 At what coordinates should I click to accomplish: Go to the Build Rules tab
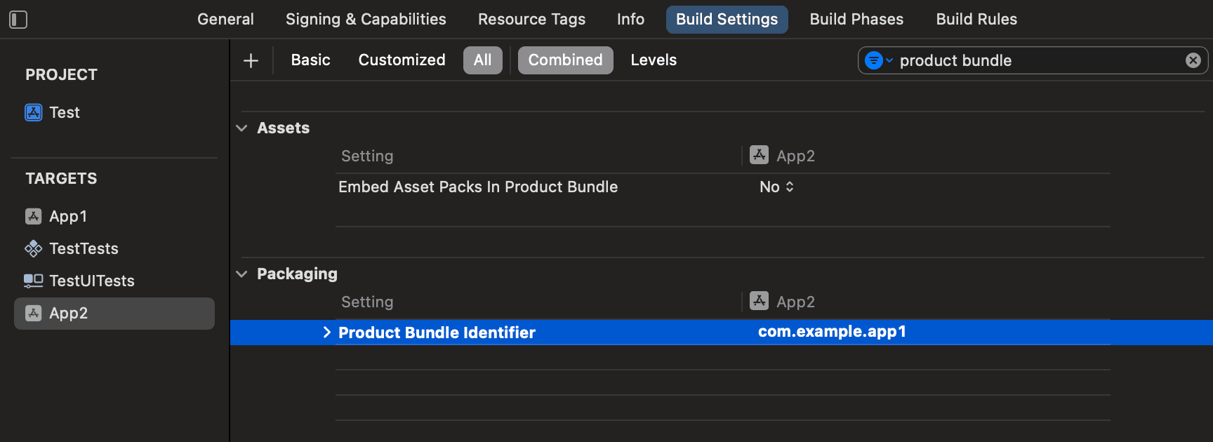[976, 19]
